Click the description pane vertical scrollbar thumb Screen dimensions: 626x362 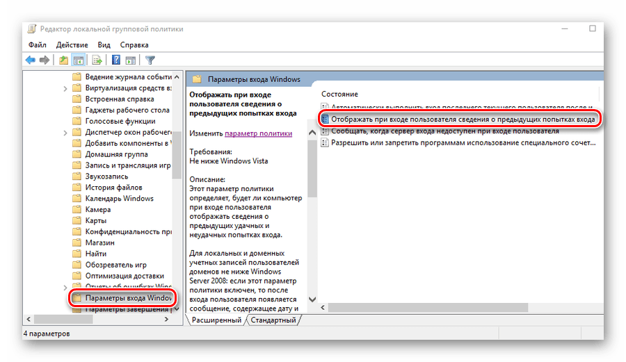tap(312, 169)
